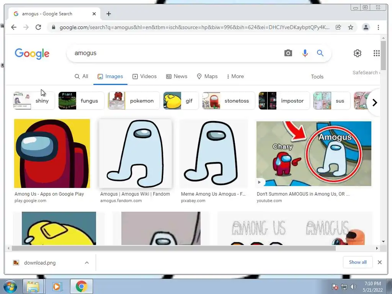
Task: Filter by the stonetoss chip
Action: click(x=229, y=101)
